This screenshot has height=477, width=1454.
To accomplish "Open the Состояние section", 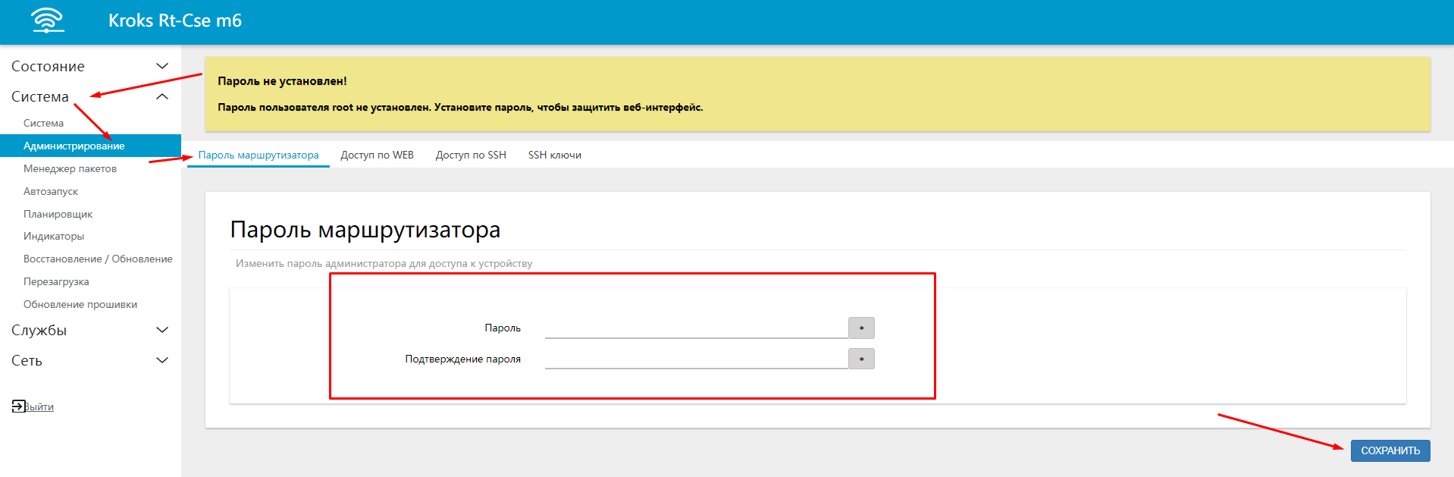I will 48,67.
